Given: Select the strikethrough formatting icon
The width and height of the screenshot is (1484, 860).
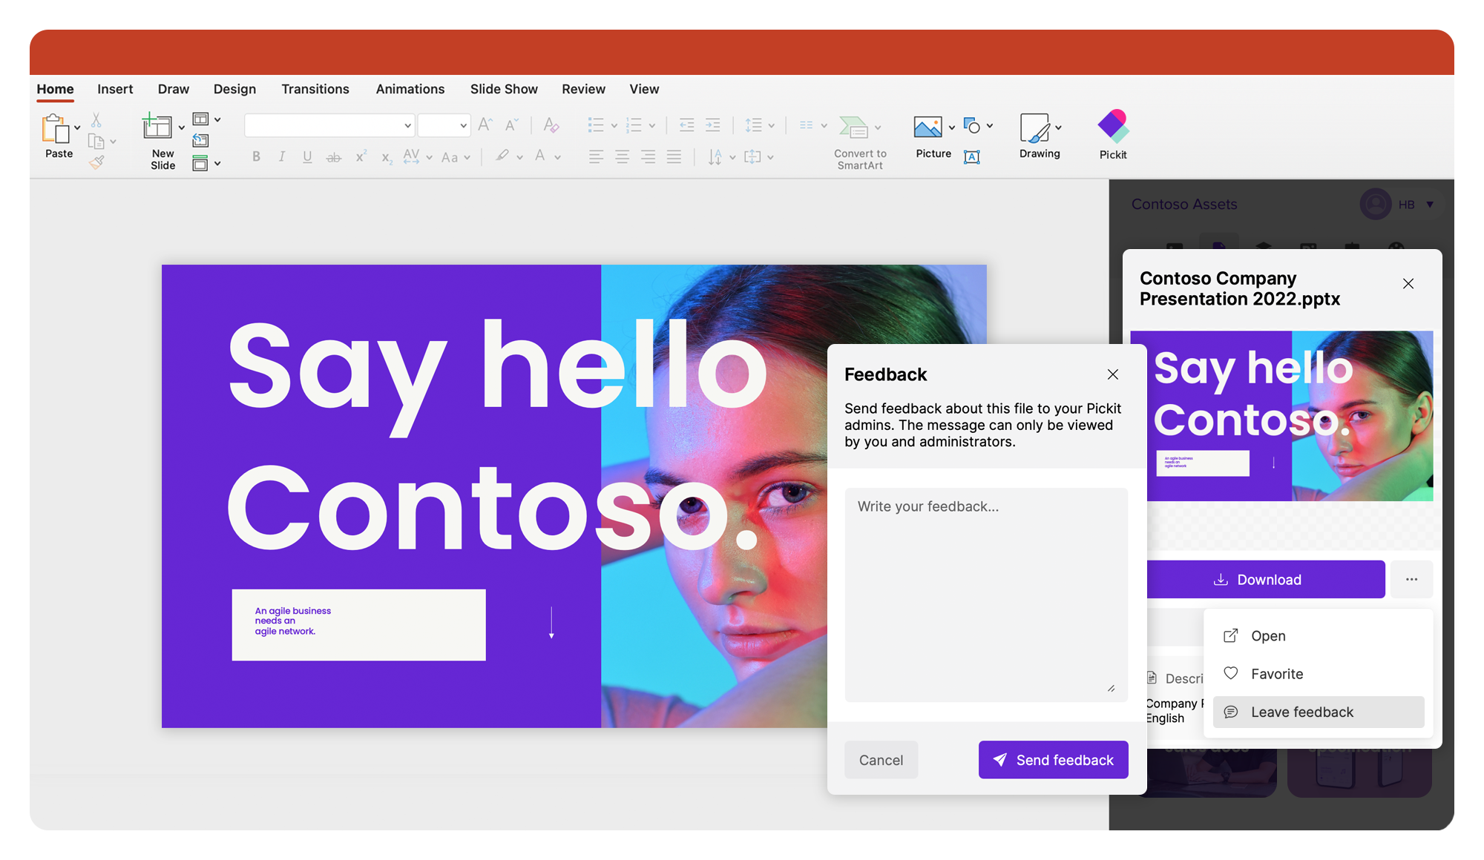Looking at the screenshot, I should pyautogui.click(x=333, y=156).
